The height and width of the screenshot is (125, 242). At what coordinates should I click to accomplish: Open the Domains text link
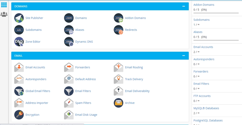click(81, 18)
